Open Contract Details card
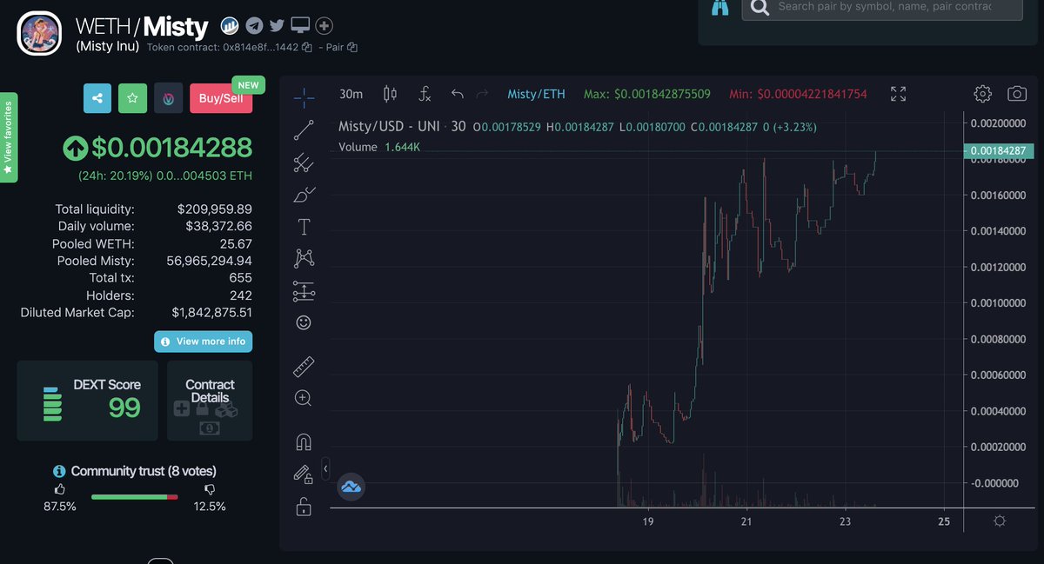This screenshot has width=1044, height=564. click(210, 401)
